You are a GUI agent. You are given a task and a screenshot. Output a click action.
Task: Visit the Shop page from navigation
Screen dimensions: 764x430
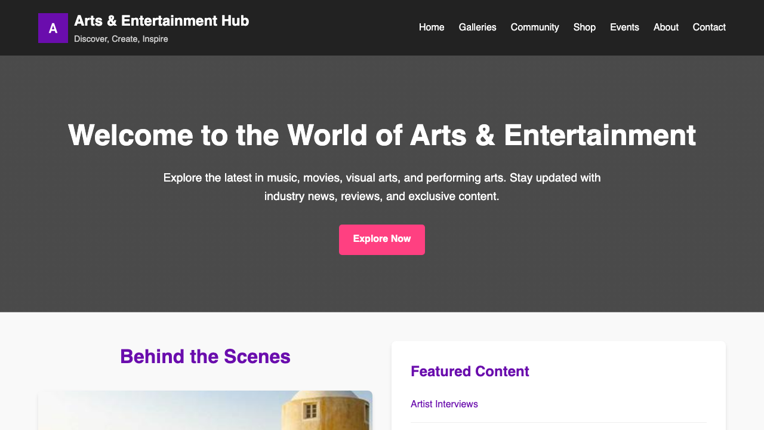[x=584, y=27]
